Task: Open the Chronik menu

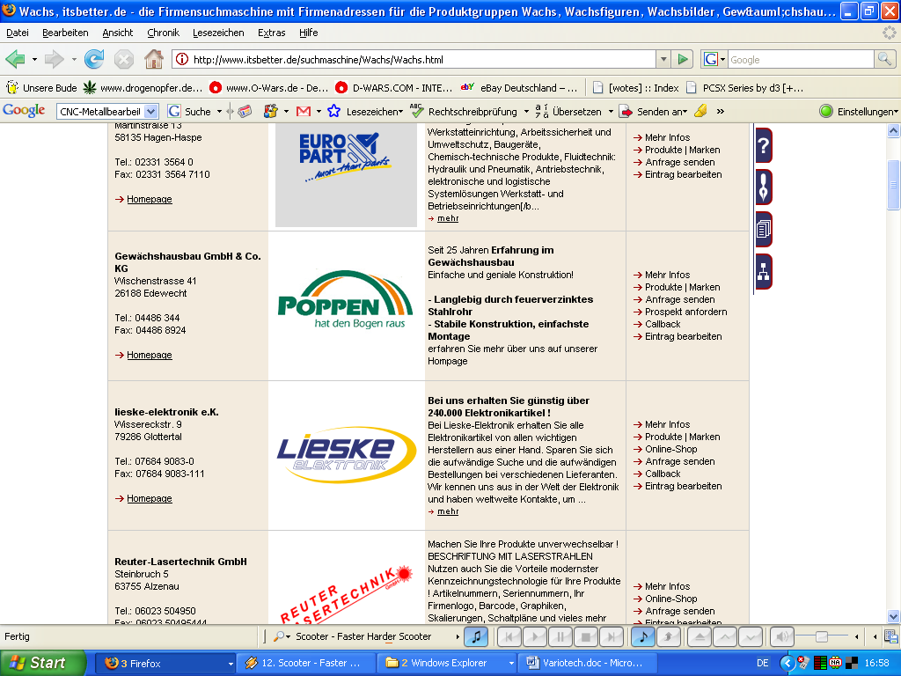Action: (x=163, y=33)
